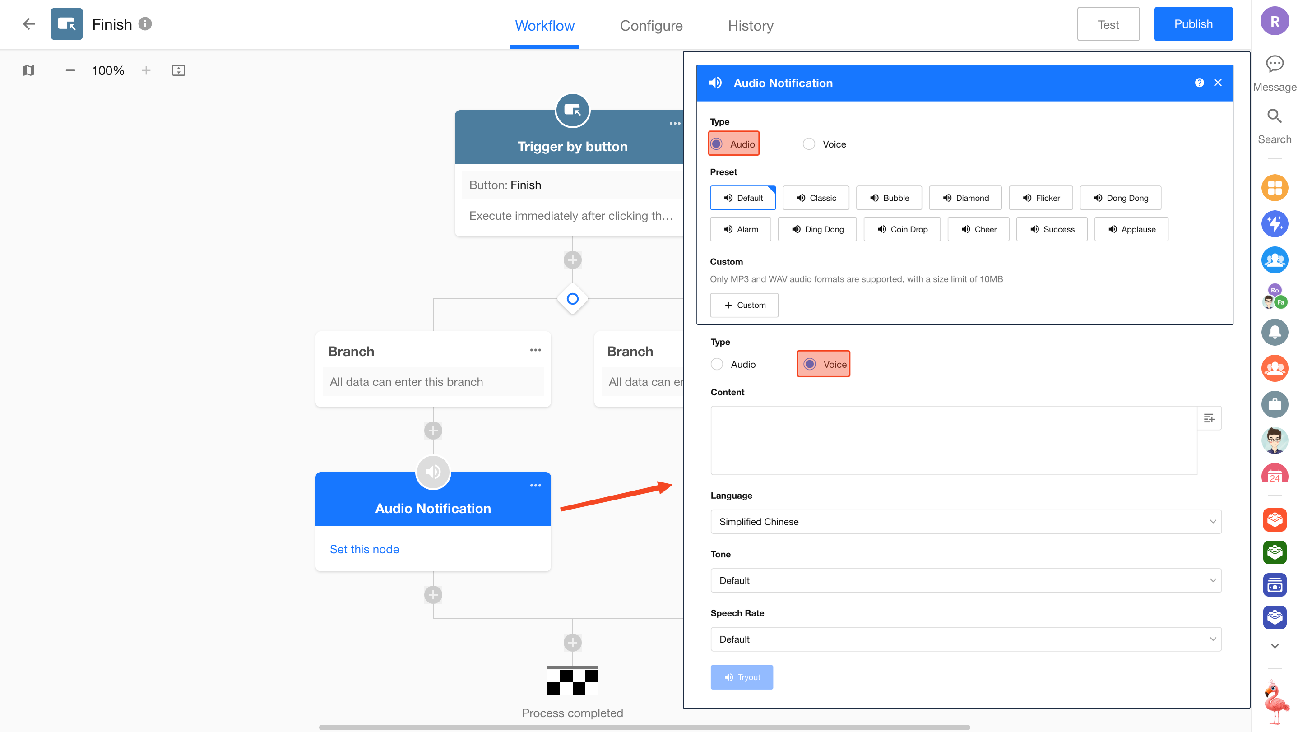Screen dimensions: 1298x732
Task: Open three-dot menu on Audio Notification node
Action: [535, 485]
